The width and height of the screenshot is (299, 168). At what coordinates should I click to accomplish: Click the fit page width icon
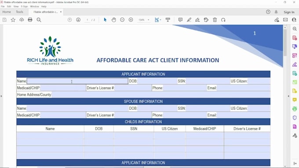157,20
